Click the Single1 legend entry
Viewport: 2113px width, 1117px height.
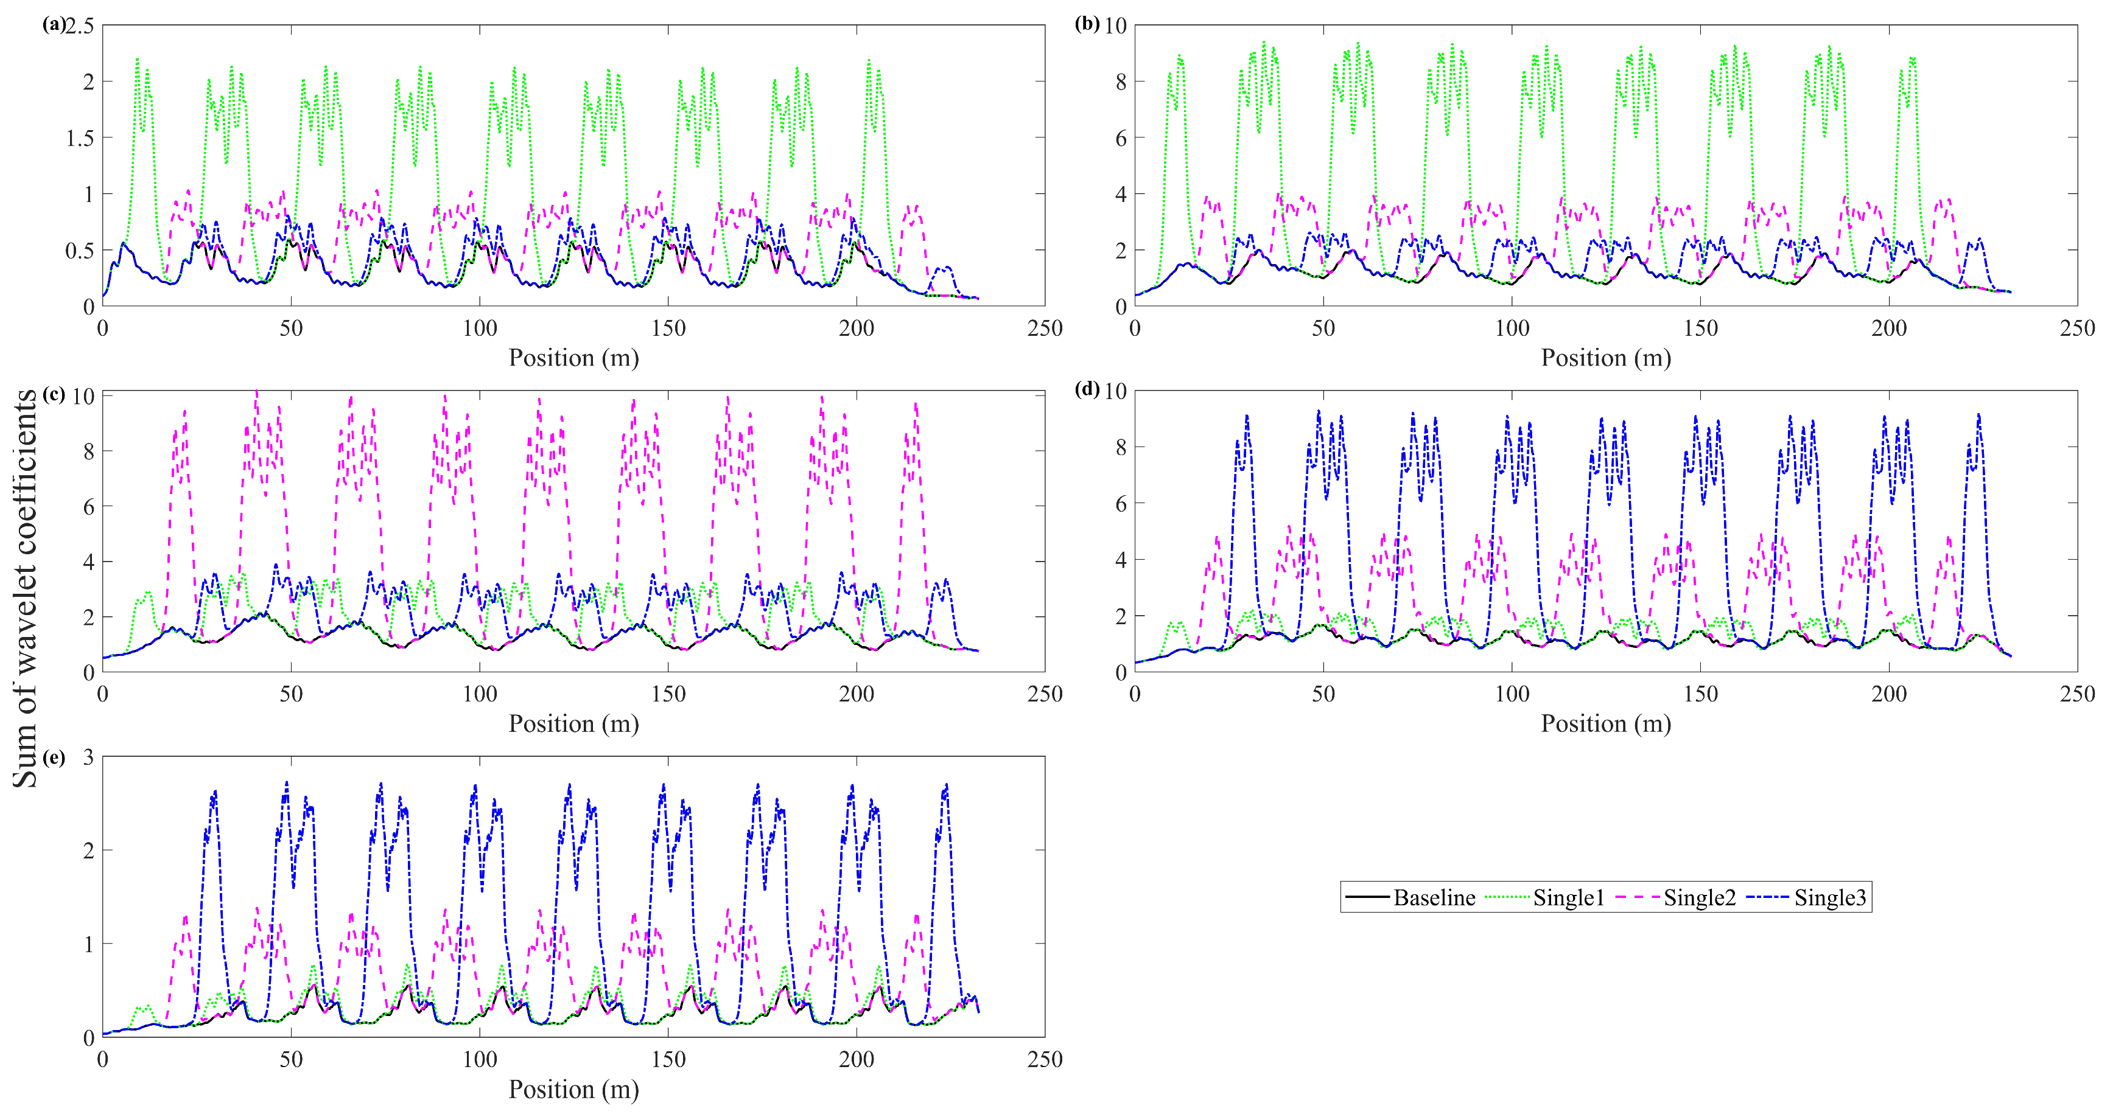1568,897
